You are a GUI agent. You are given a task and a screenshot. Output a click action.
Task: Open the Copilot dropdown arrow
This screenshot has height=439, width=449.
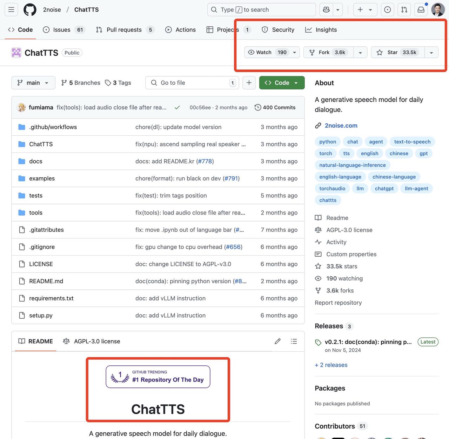pyautogui.click(x=338, y=10)
